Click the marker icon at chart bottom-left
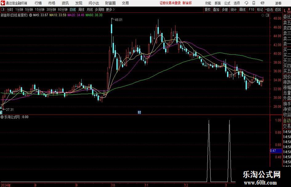Screen dimensions: 291x187 coord(1,112)
